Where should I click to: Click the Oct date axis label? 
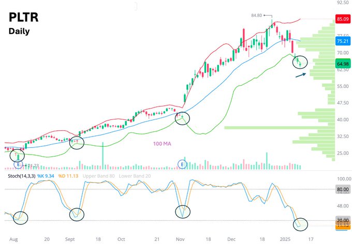pyautogui.click(x=121, y=239)
